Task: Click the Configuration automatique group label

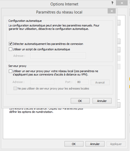Action: click(x=25, y=21)
